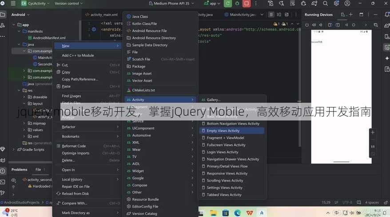Add a device with the plus icon
The height and width of the screenshot is (217, 390).
351,15
